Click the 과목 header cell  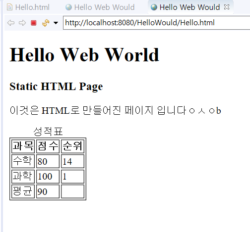click(x=23, y=146)
